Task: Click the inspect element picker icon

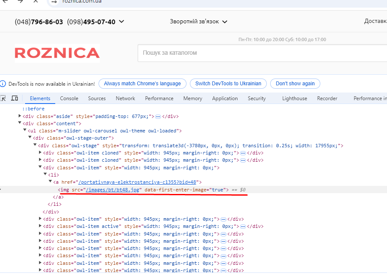Action: [3, 98]
